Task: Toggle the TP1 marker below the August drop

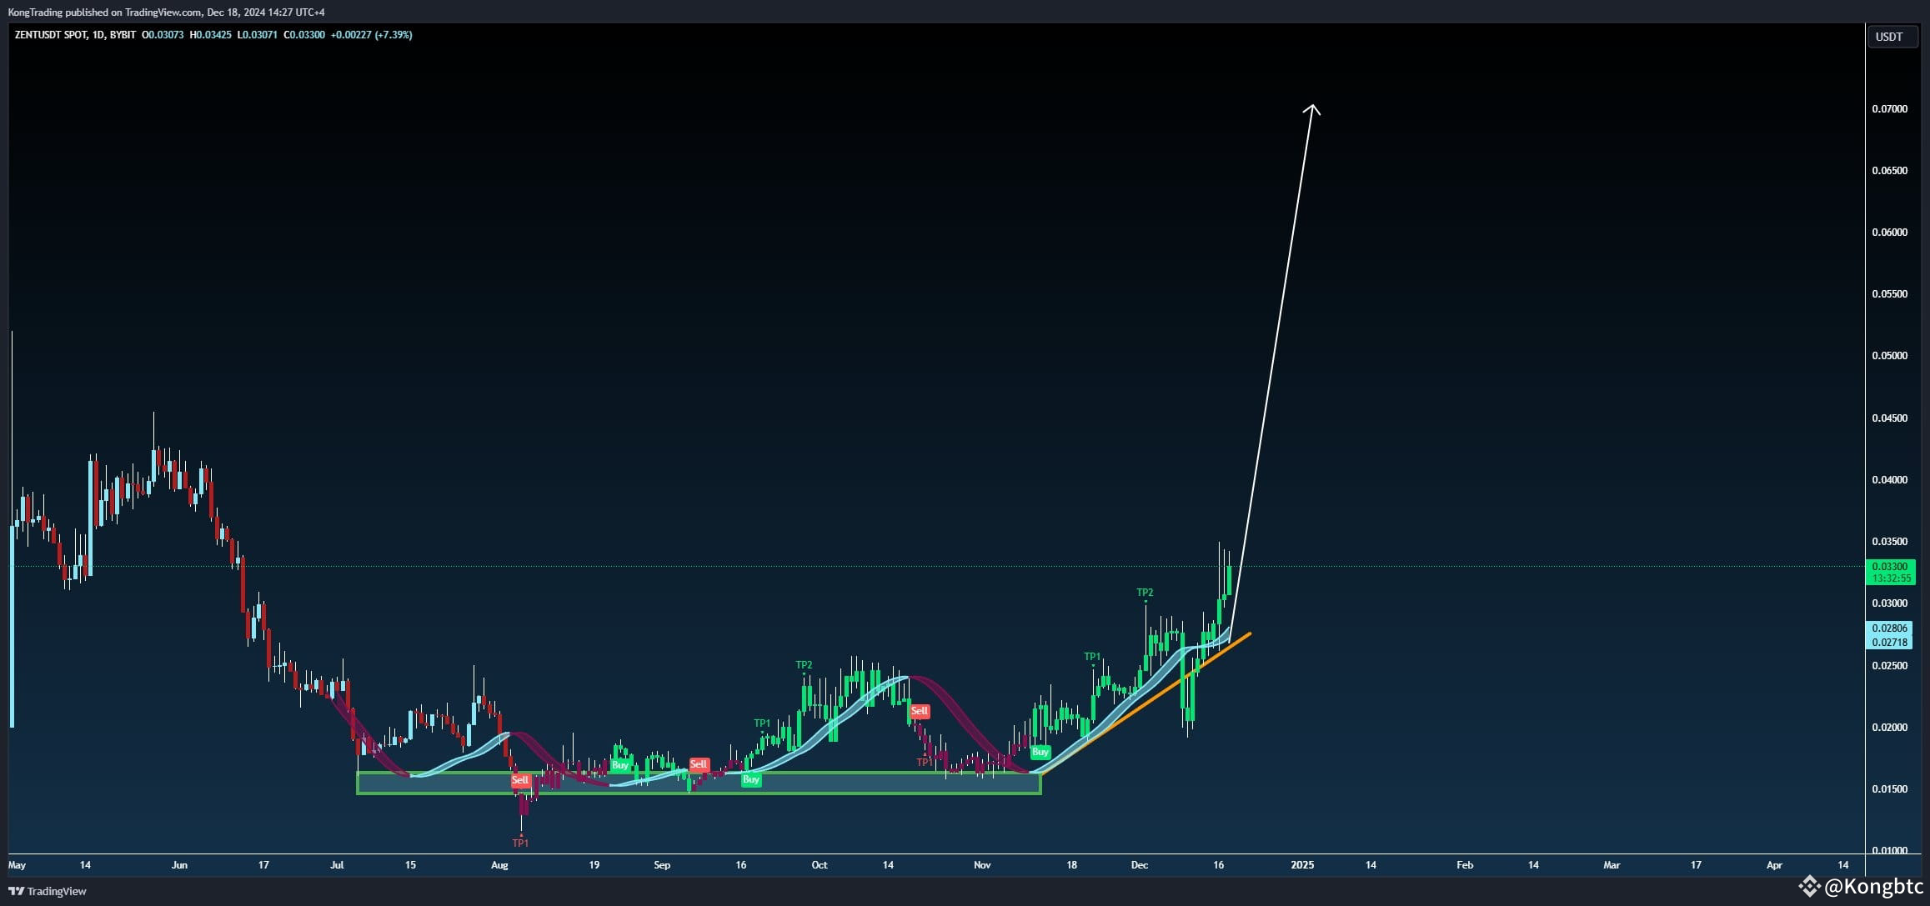Action: [x=521, y=843]
